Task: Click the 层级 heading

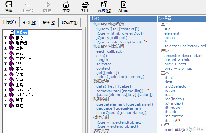Action: click(x=165, y=51)
